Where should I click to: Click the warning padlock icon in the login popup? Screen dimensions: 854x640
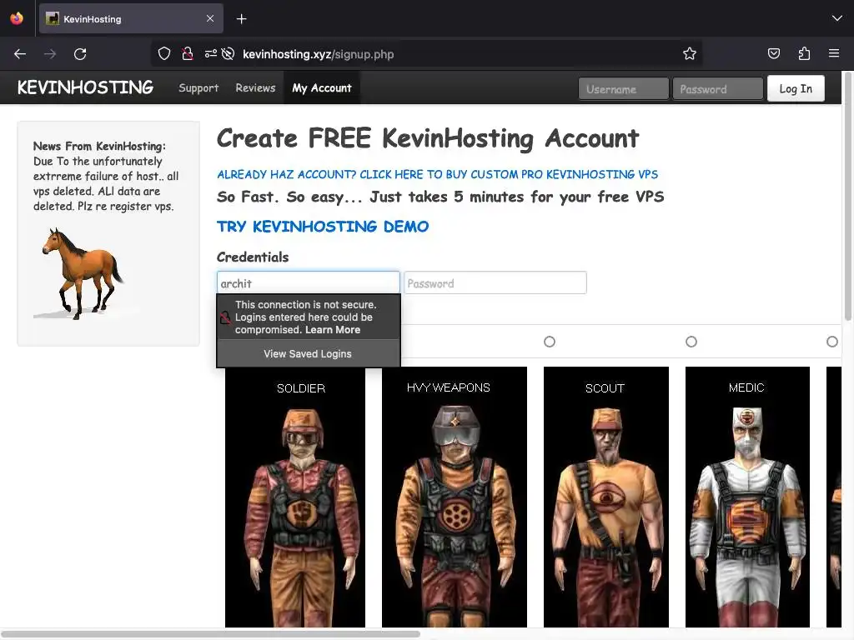[225, 317]
